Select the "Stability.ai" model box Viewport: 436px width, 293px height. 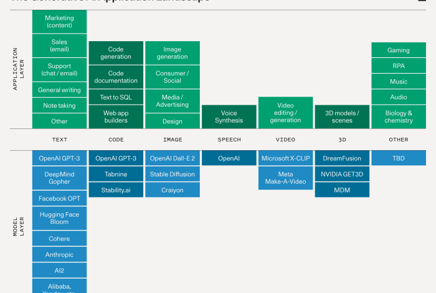point(116,190)
